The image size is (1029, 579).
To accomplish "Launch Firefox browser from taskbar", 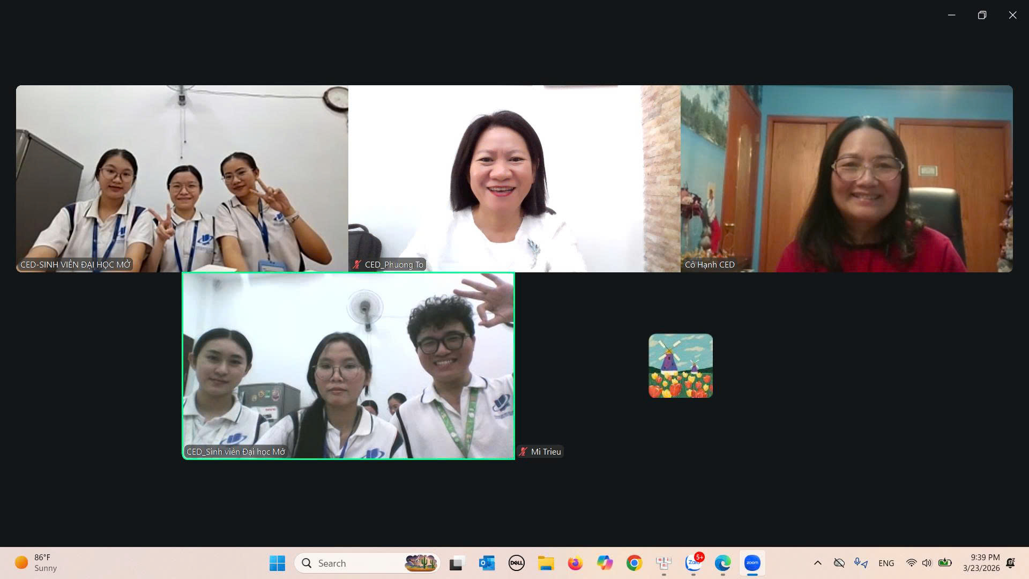I will [x=575, y=563].
